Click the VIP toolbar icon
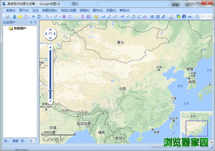The height and width of the screenshot is (151, 215). click(190, 17)
